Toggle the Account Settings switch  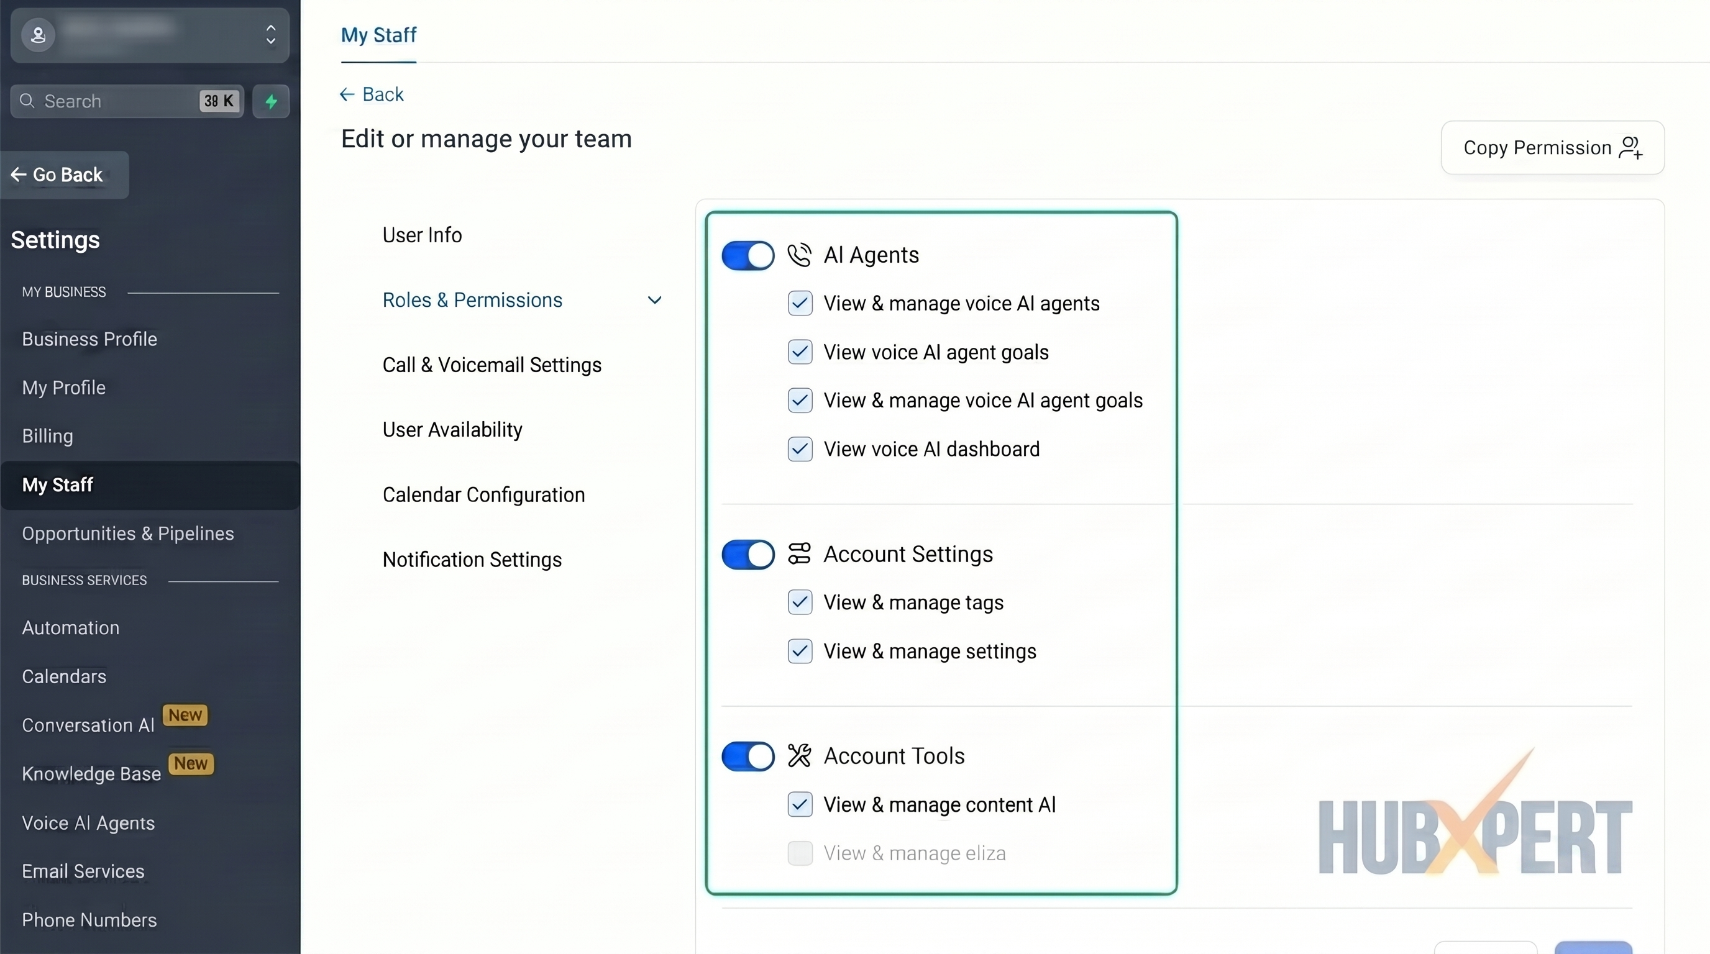748,555
